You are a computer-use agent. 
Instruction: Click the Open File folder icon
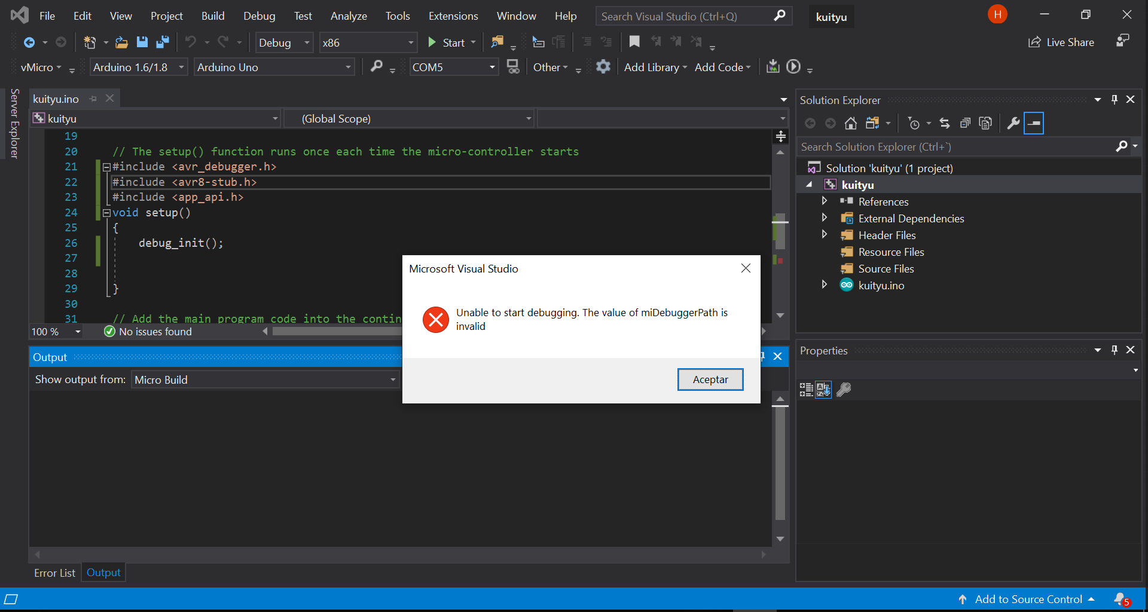121,42
